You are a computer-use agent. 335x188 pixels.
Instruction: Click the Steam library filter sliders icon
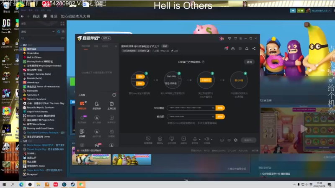click(x=62, y=38)
